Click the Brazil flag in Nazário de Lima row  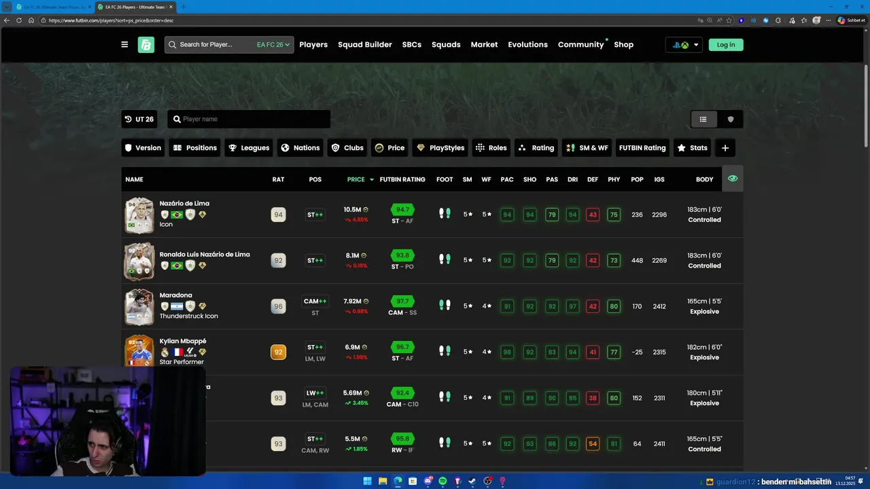coord(177,215)
